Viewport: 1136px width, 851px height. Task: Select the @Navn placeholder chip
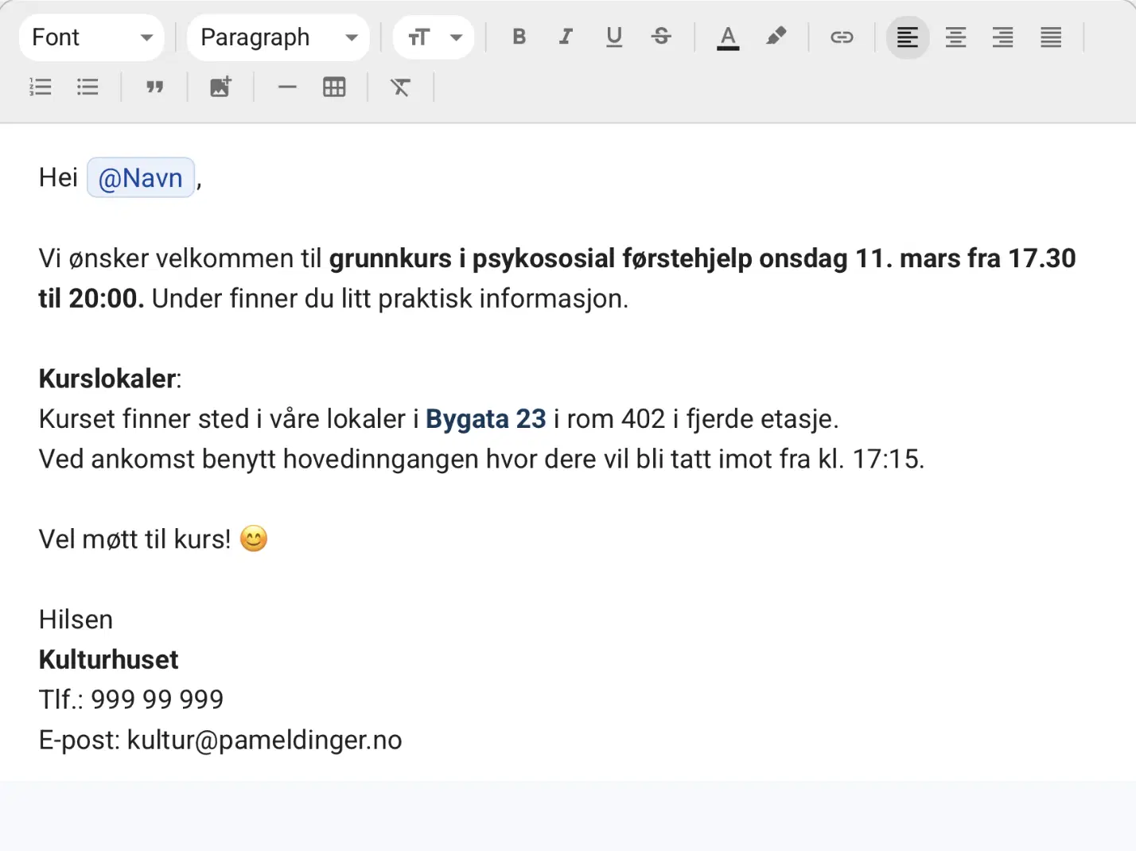pyautogui.click(x=141, y=177)
